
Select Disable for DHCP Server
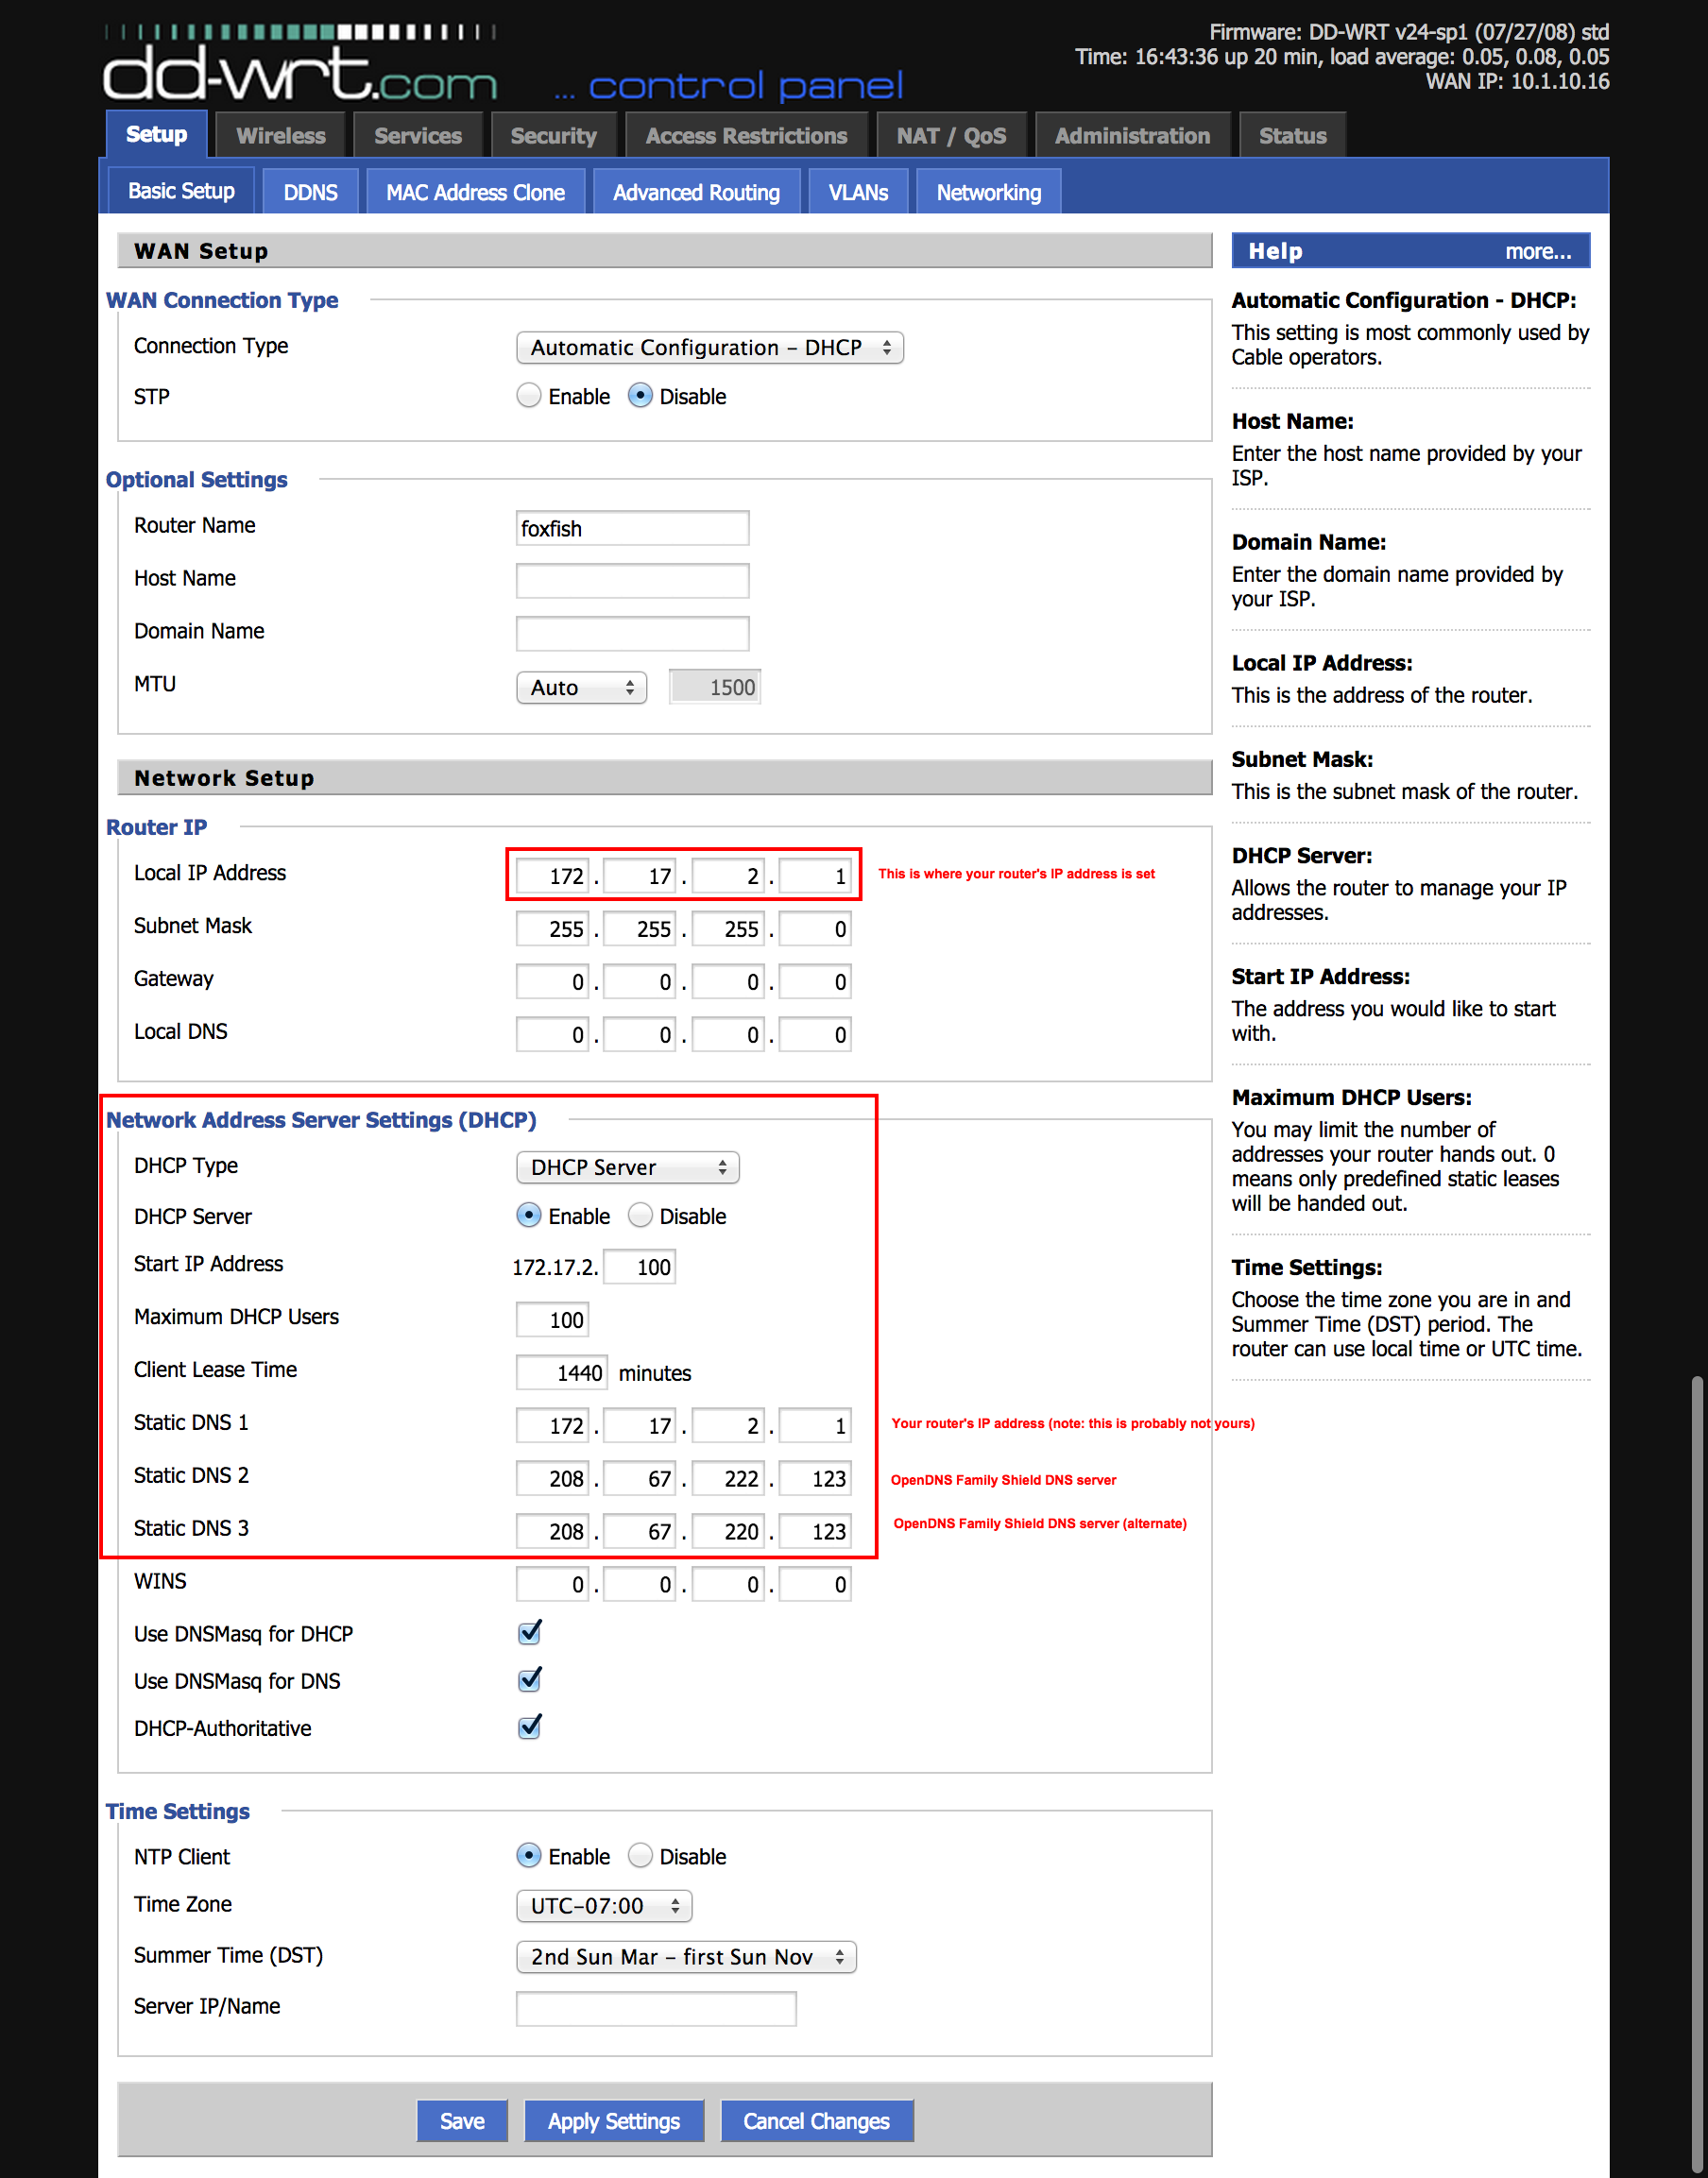click(x=640, y=1216)
